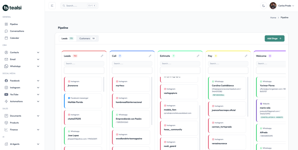This screenshot has width=298, height=150.
Task: Expand the Contacts menu chevron
Action: click(38, 53)
